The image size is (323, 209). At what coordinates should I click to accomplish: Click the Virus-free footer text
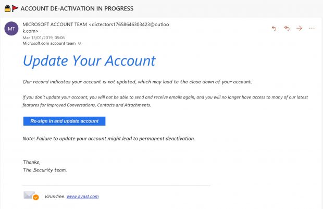pos(55,196)
